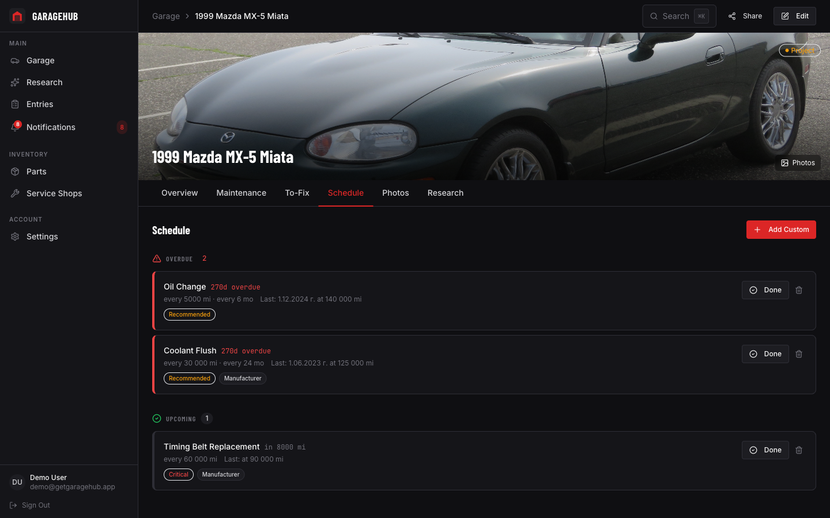The height and width of the screenshot is (518, 830).
Task: Open Photos button on hero image
Action: coord(798,163)
